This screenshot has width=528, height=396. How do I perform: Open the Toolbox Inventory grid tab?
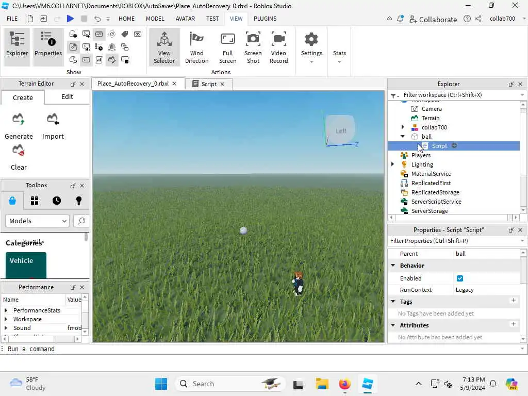click(35, 201)
